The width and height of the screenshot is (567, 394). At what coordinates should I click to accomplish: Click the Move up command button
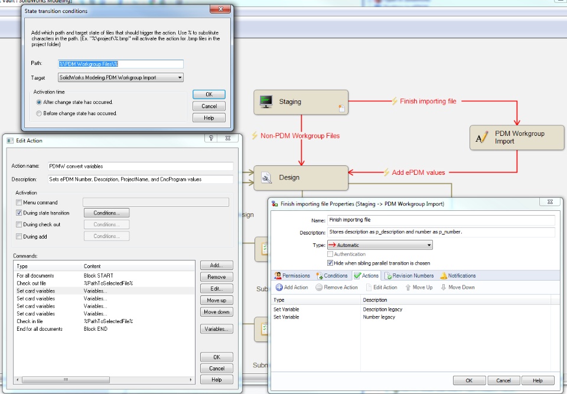coord(217,300)
